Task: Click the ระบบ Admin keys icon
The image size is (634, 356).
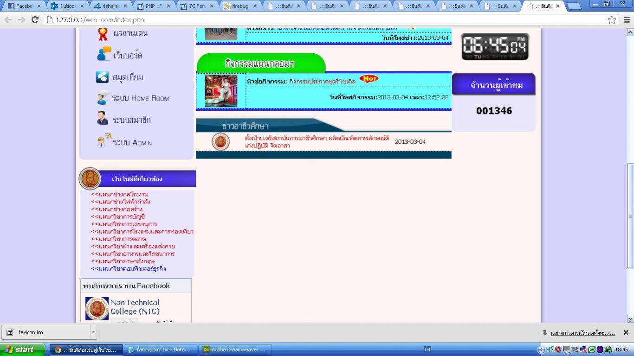Action: (x=104, y=140)
